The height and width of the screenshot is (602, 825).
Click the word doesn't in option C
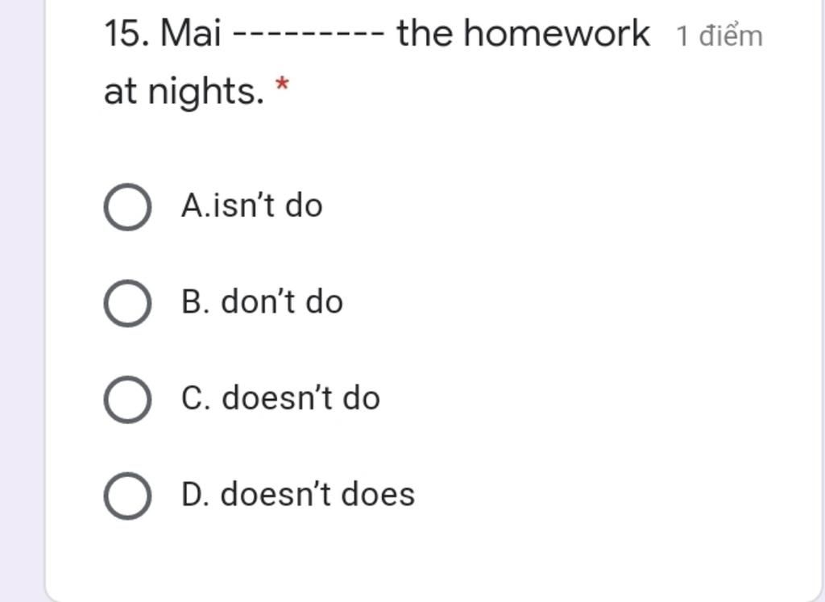pyautogui.click(x=277, y=398)
